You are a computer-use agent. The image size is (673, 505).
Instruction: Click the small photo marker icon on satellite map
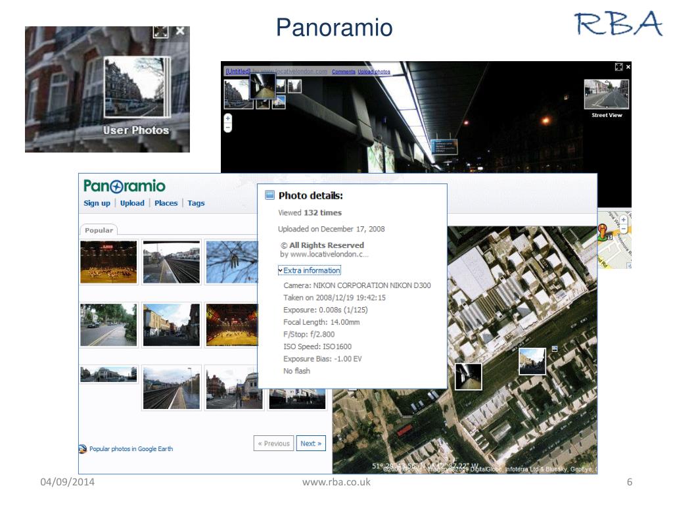pyautogui.click(x=555, y=349)
